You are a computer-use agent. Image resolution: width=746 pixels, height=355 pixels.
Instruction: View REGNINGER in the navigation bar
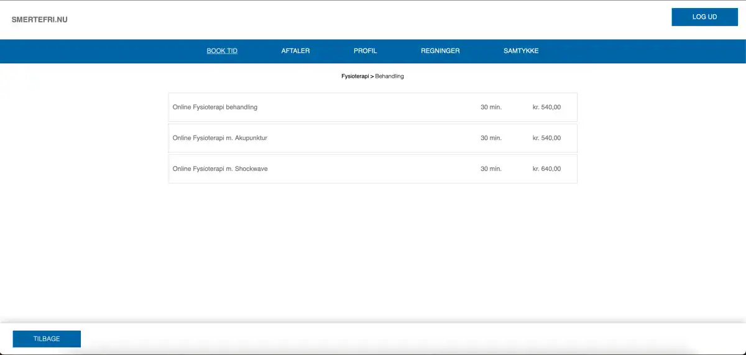440,51
